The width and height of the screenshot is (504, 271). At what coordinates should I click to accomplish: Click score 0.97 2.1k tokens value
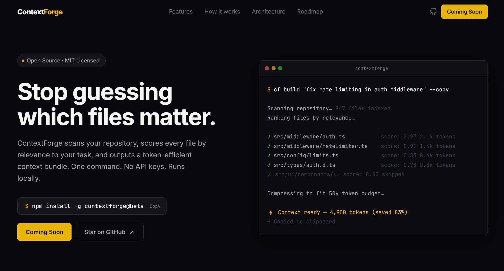coord(418,137)
